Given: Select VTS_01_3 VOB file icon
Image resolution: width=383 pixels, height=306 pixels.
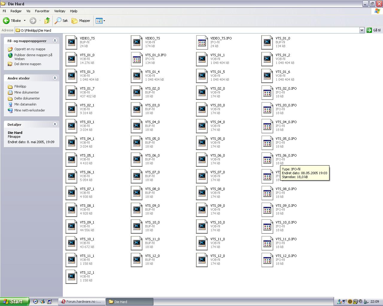Looking at the screenshot, I should pos(72,76).
